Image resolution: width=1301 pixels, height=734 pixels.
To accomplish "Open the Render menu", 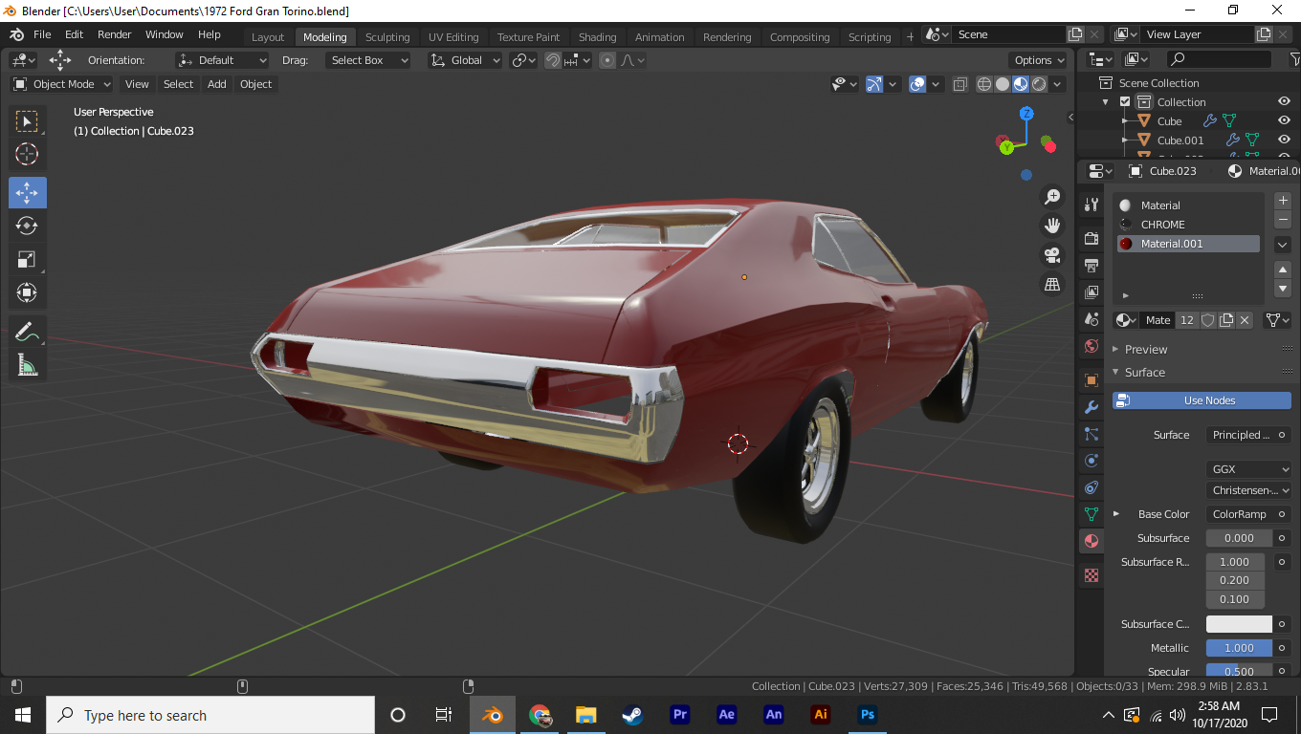I will 114,34.
